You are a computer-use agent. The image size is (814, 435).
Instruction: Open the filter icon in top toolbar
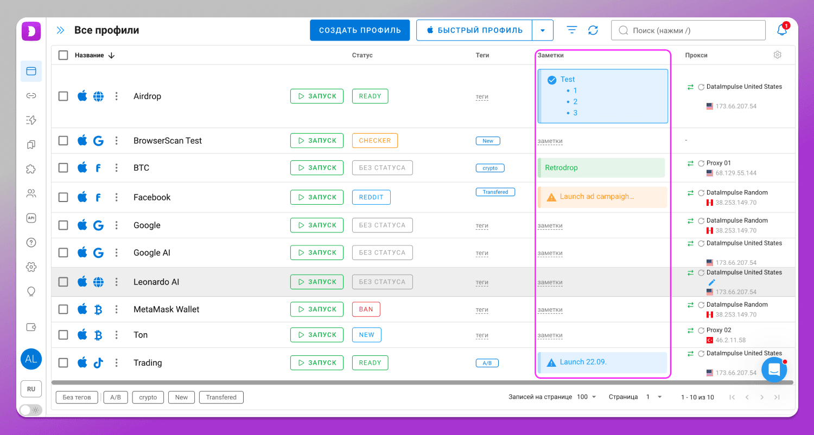572,30
